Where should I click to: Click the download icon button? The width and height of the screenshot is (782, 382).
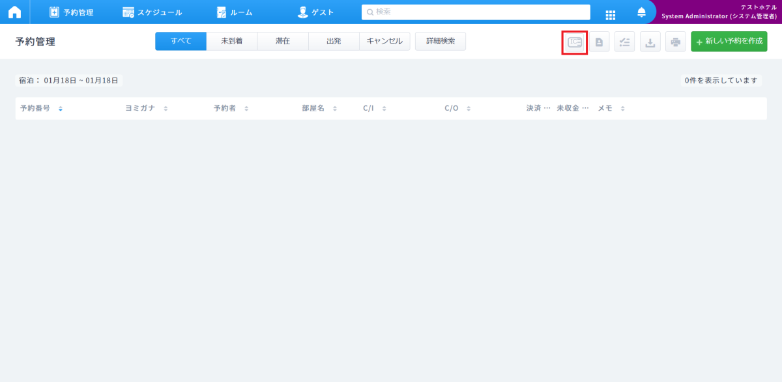point(650,42)
